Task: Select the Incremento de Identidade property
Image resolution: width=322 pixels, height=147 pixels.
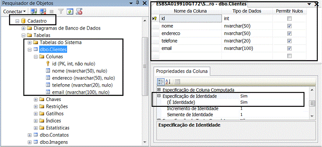Action: pyautogui.click(x=233, y=108)
